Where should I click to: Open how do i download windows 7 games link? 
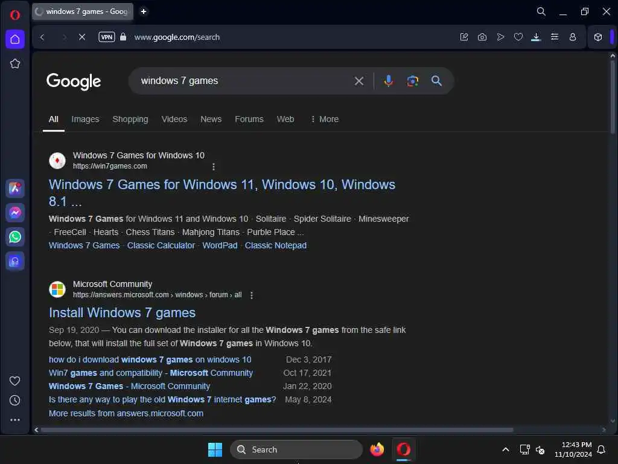tap(150, 360)
